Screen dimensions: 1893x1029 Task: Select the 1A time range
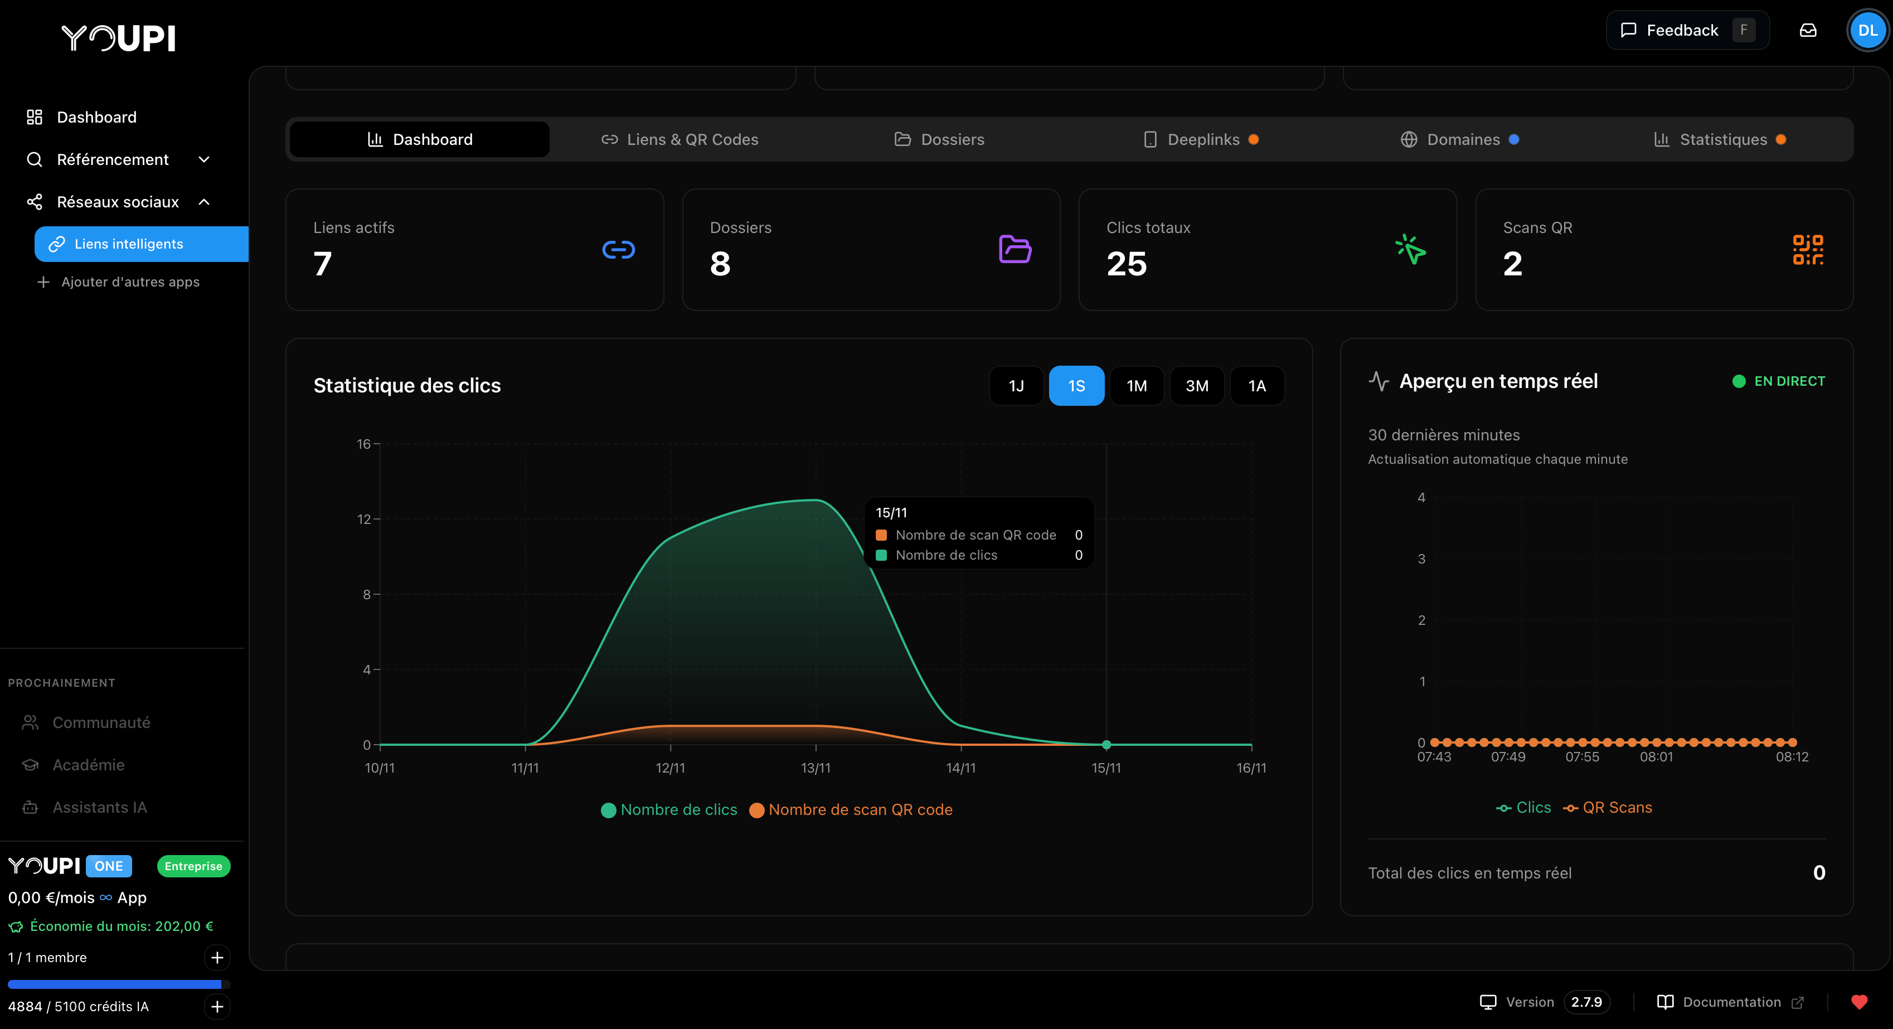[x=1256, y=386]
